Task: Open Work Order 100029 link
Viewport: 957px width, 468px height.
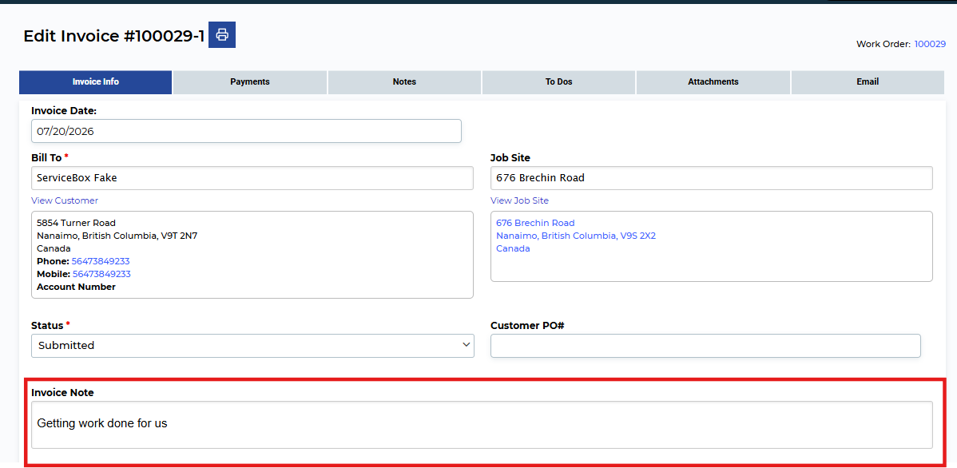Action: pyautogui.click(x=930, y=44)
